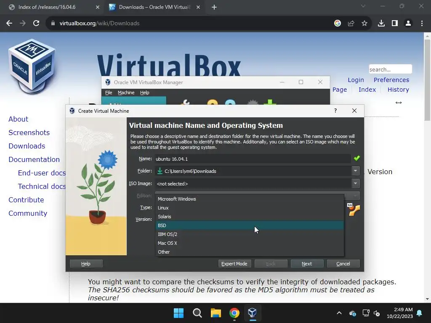Close the Downloads – Oracle VM VirtualBox tab
Viewport: 431px width, 323px height.
[x=198, y=7]
